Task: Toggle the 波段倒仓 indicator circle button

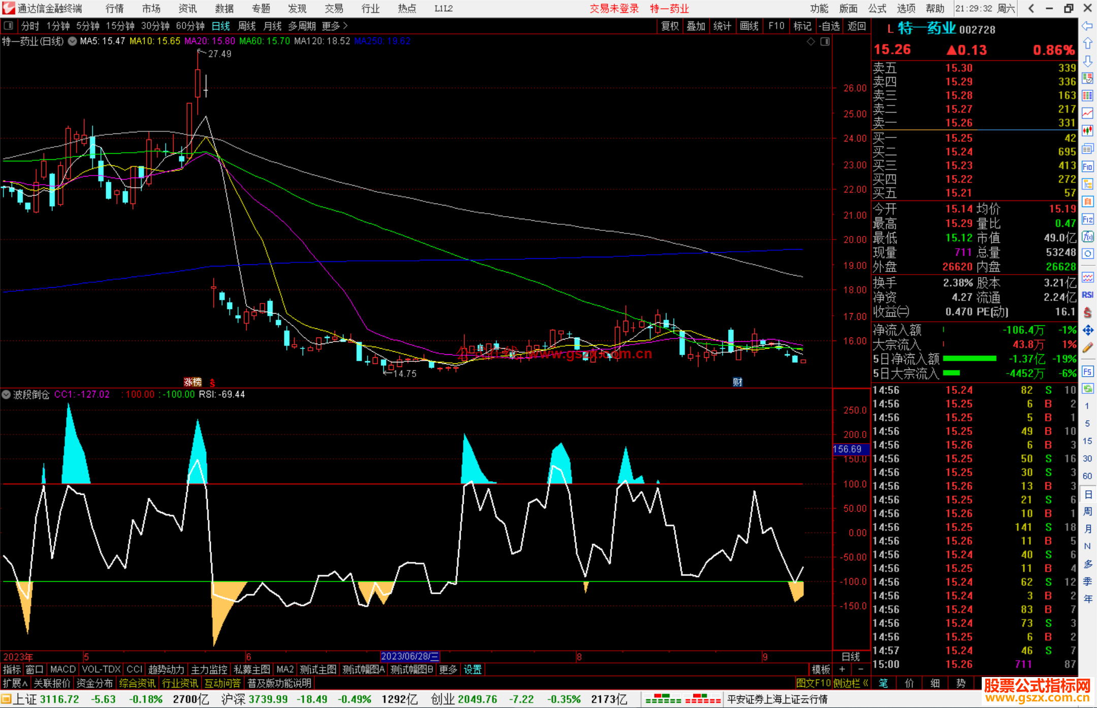Action: (x=6, y=394)
